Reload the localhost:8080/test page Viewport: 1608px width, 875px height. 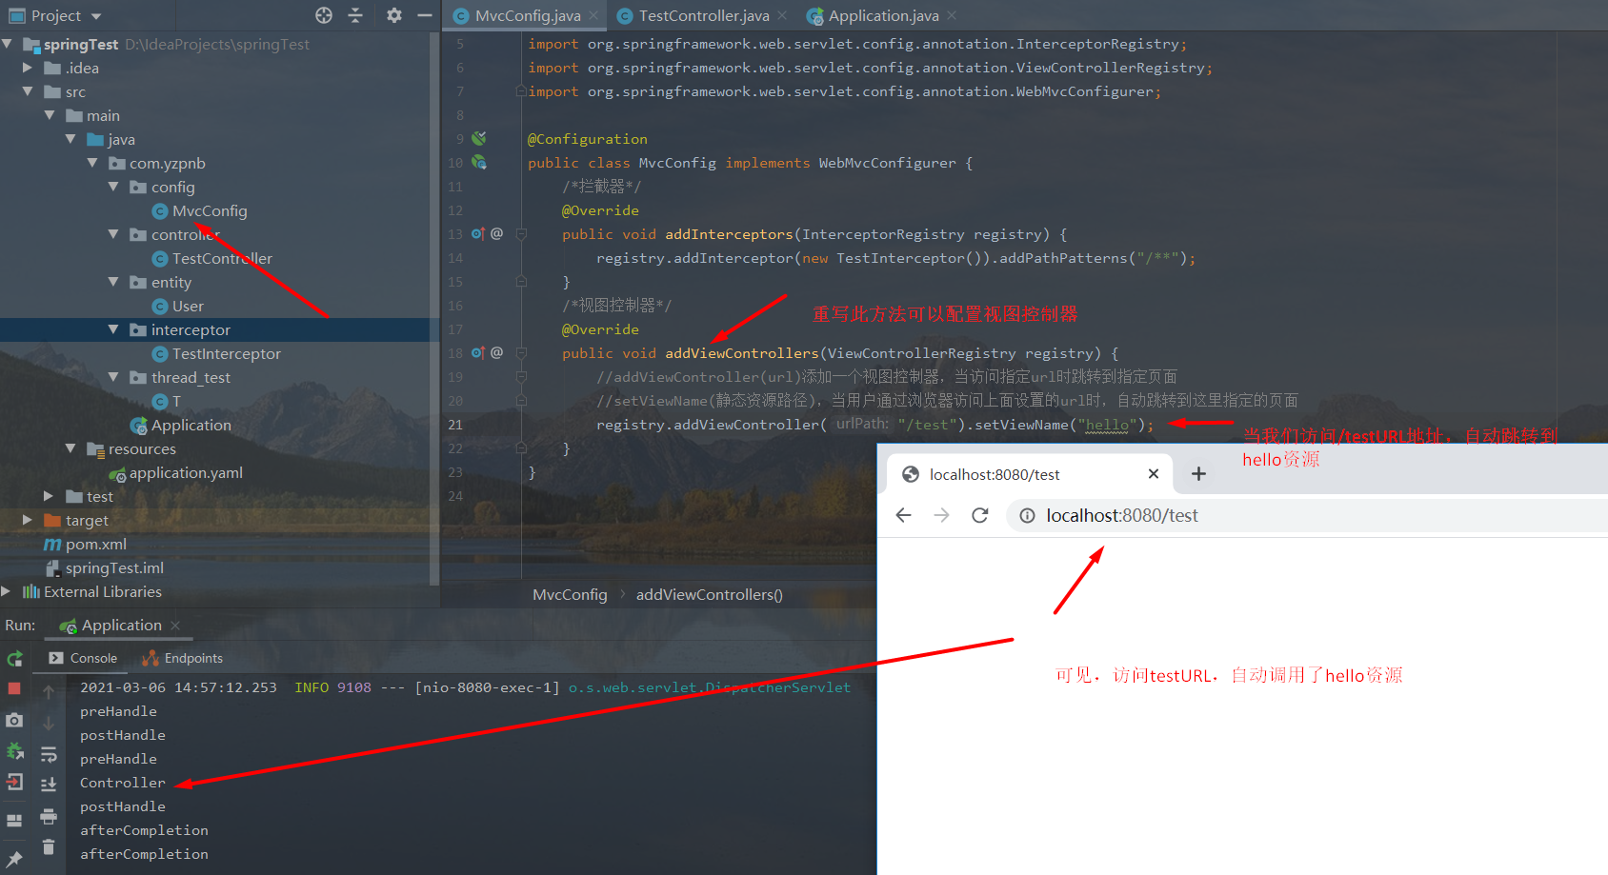click(x=979, y=515)
